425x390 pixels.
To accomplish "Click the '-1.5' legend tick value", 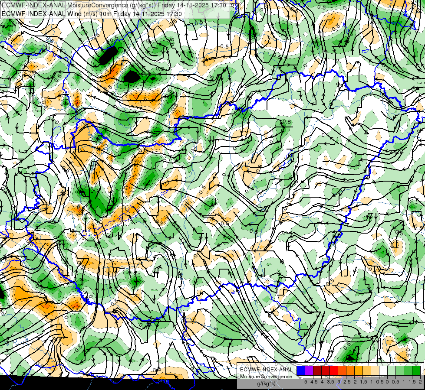I will point(362,382).
